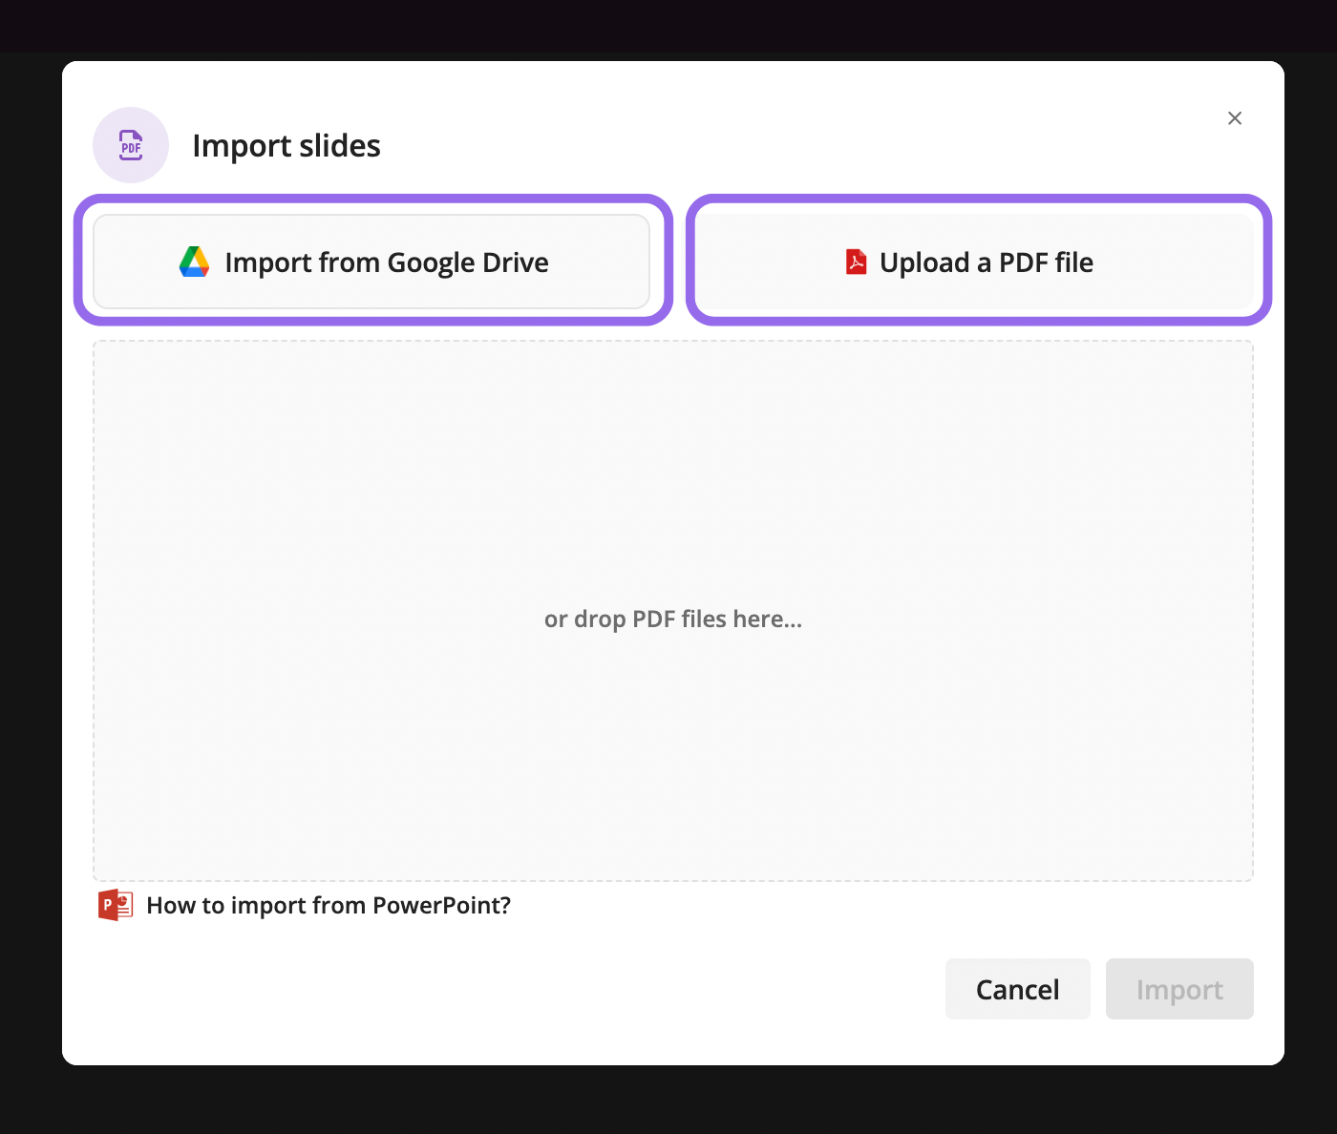Click the red Adobe PDF file icon
The height and width of the screenshot is (1134, 1337).
point(857,262)
